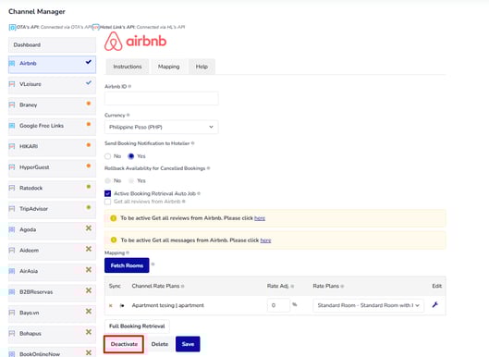Click the Delete button
This screenshot has width=489, height=357.
pyautogui.click(x=160, y=344)
